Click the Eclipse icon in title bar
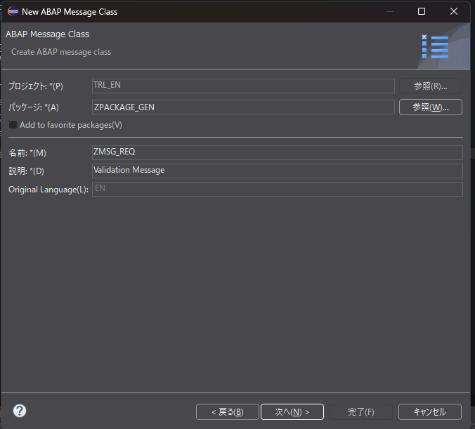 tap(13, 11)
